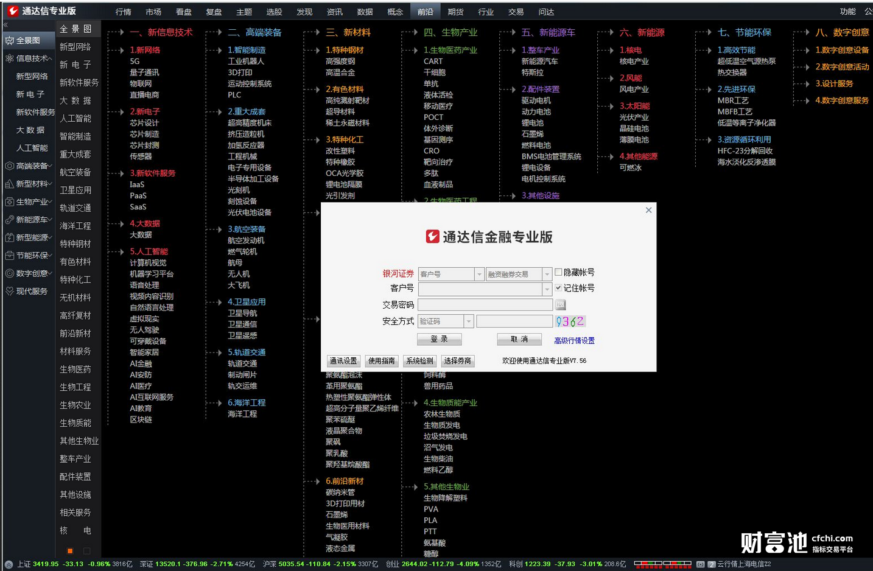Screen dimensions: 873x571
Task: Click the 数字创意 circular icon in sidebar
Action: tap(9, 273)
